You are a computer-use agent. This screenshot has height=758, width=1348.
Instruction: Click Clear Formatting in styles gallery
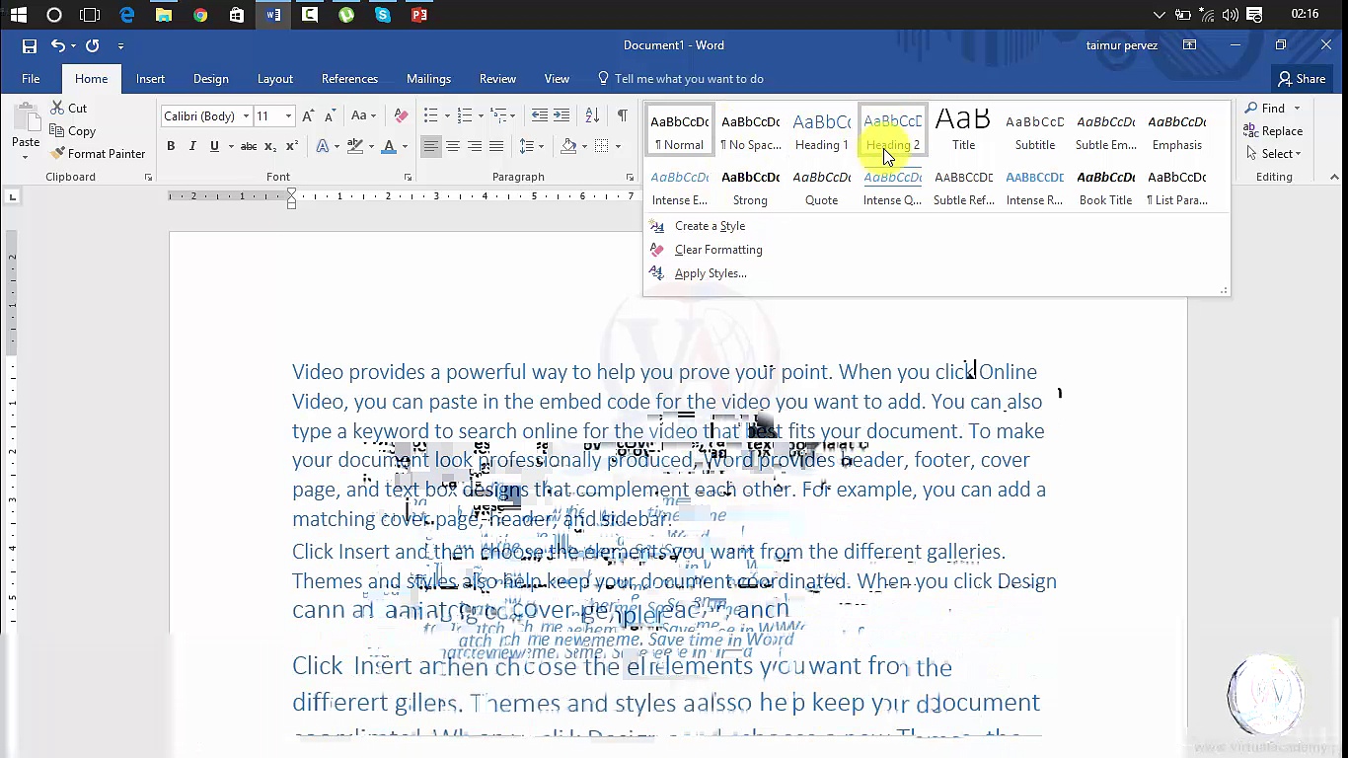[x=718, y=250]
